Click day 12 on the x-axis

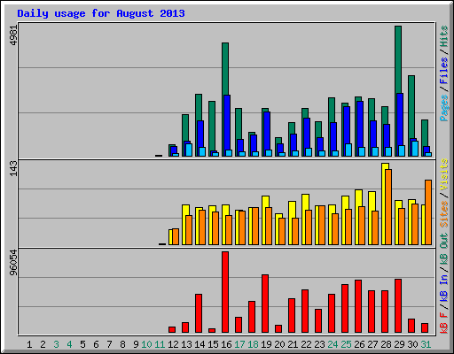[173, 344]
